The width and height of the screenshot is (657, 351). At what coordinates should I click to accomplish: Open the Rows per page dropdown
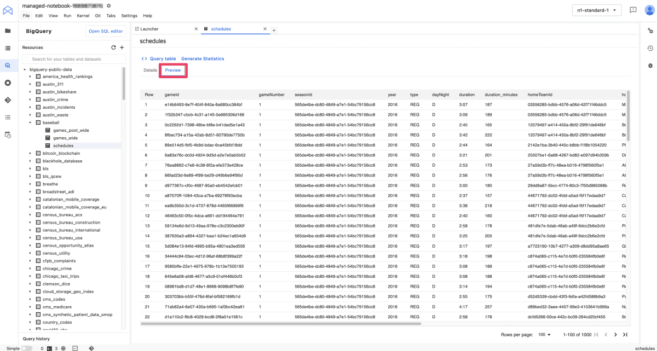point(545,335)
